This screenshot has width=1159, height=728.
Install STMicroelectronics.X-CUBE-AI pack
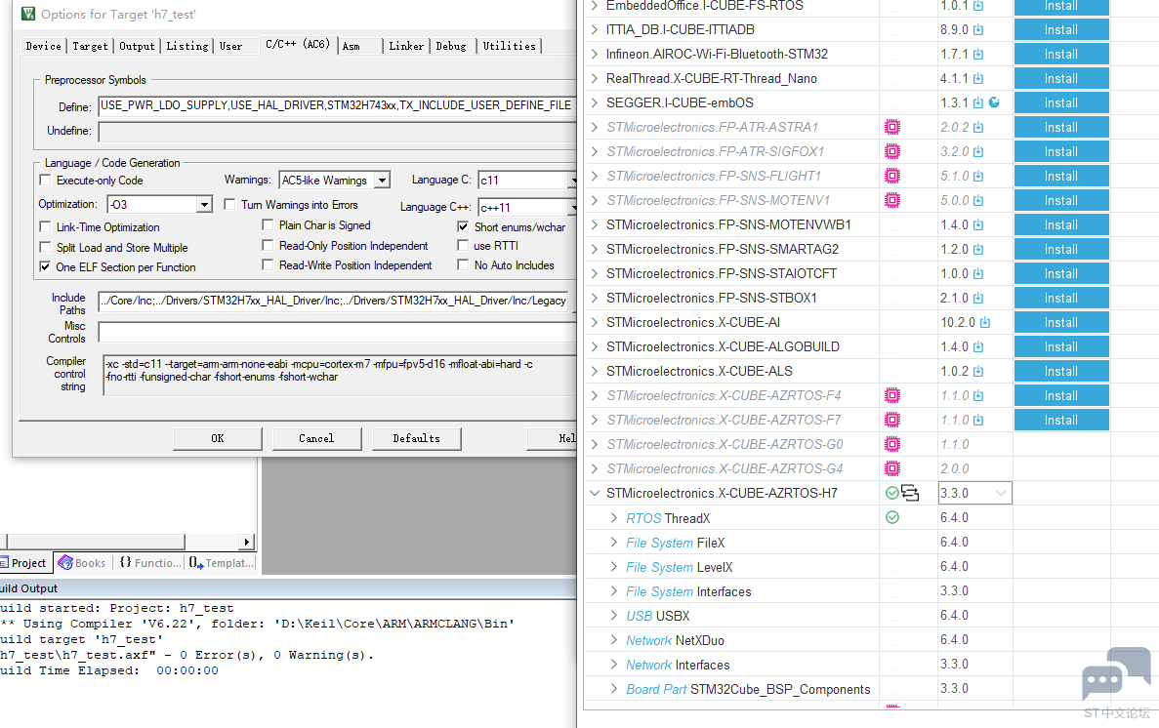coord(1060,322)
